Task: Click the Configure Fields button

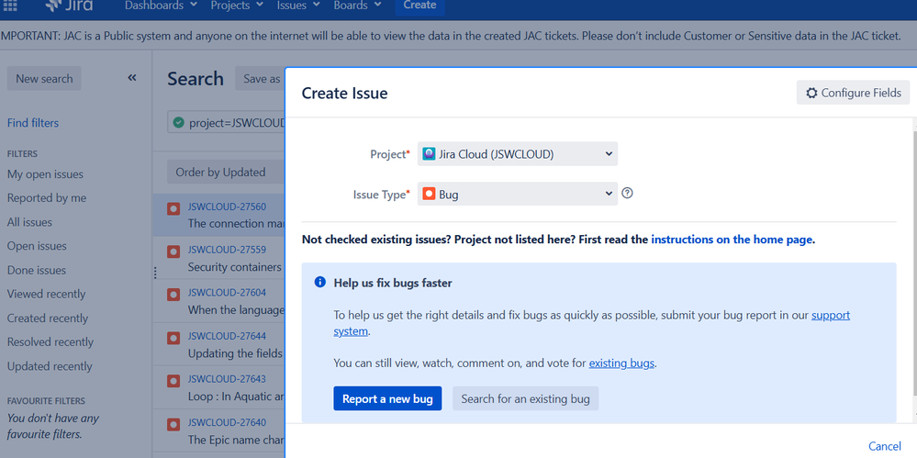Action: click(x=854, y=93)
